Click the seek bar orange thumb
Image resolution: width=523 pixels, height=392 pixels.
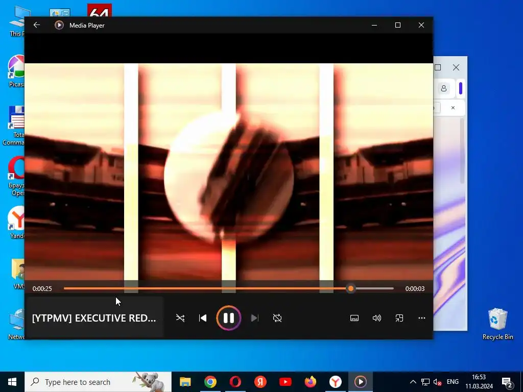tap(350, 289)
